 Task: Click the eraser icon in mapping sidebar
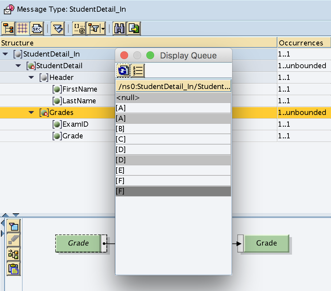14,240
